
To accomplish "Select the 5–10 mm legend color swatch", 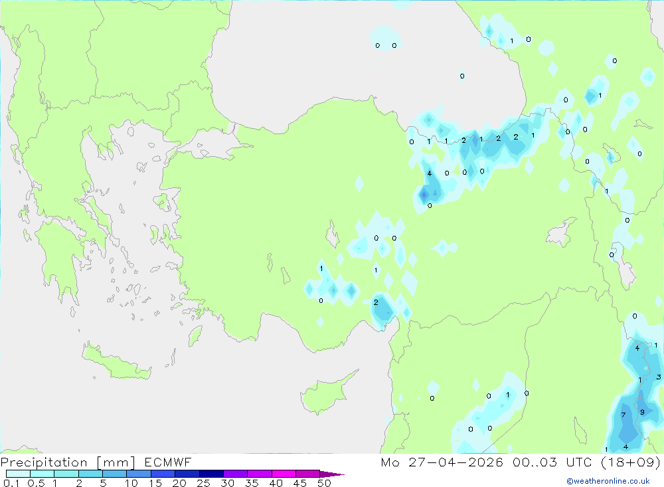I will (x=115, y=474).
